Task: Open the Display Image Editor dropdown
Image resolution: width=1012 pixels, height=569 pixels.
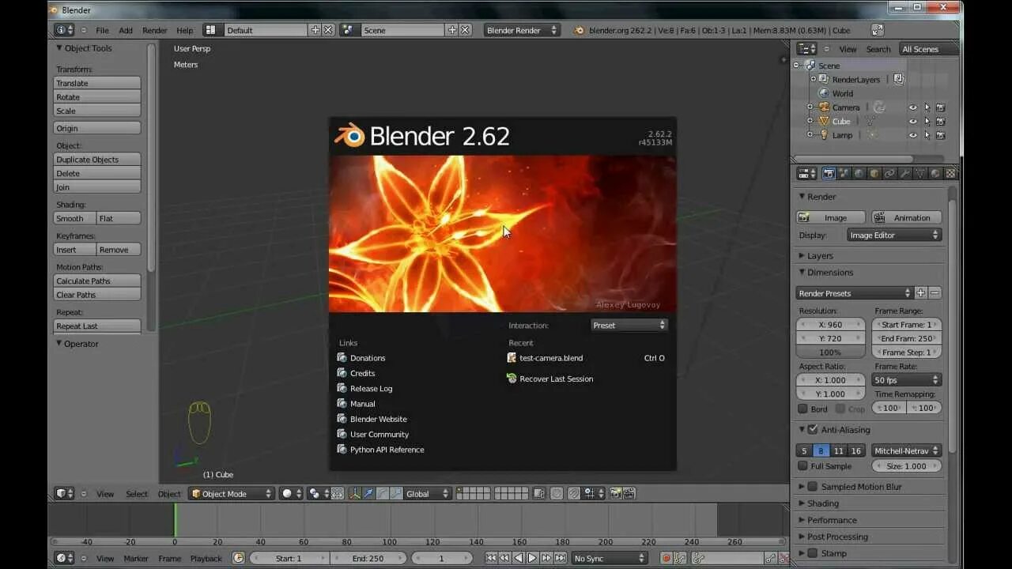Action: pos(893,235)
